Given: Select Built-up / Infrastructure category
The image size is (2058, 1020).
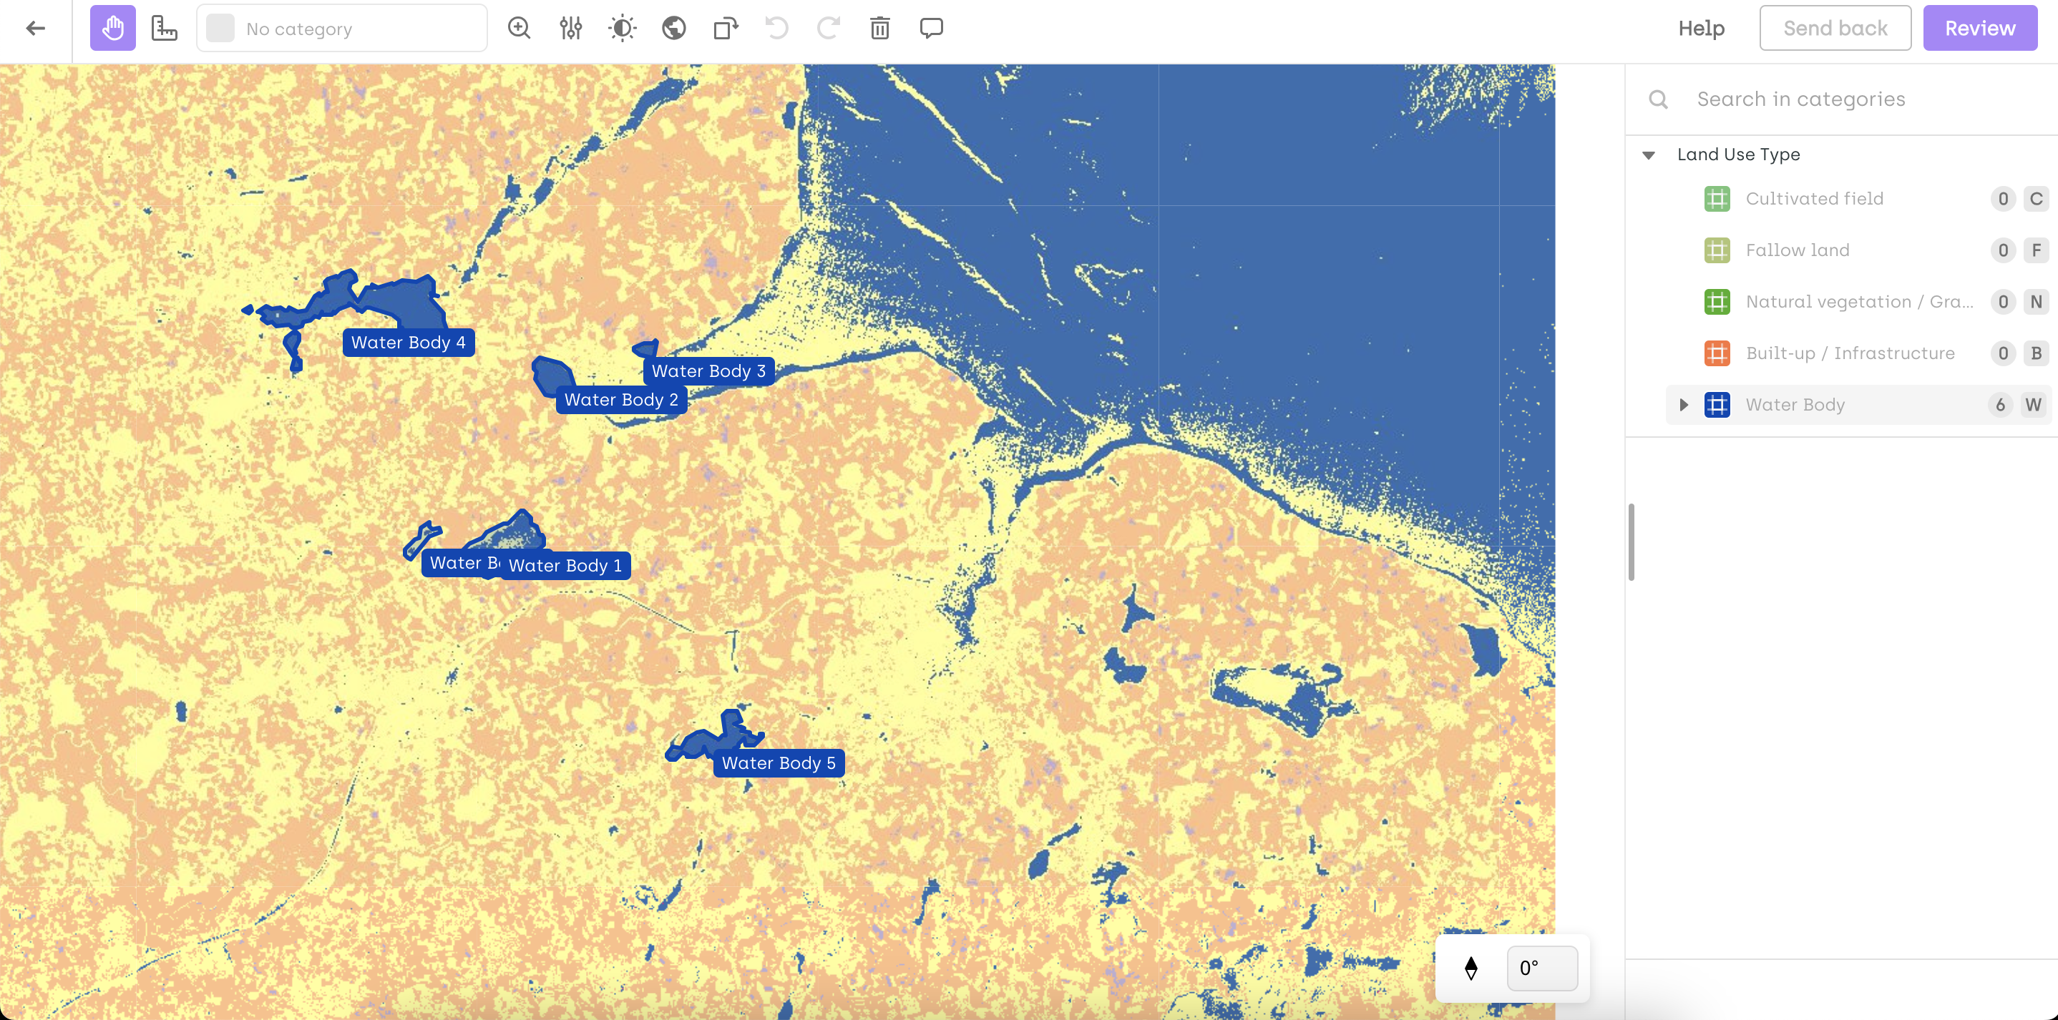Looking at the screenshot, I should click(x=1850, y=353).
